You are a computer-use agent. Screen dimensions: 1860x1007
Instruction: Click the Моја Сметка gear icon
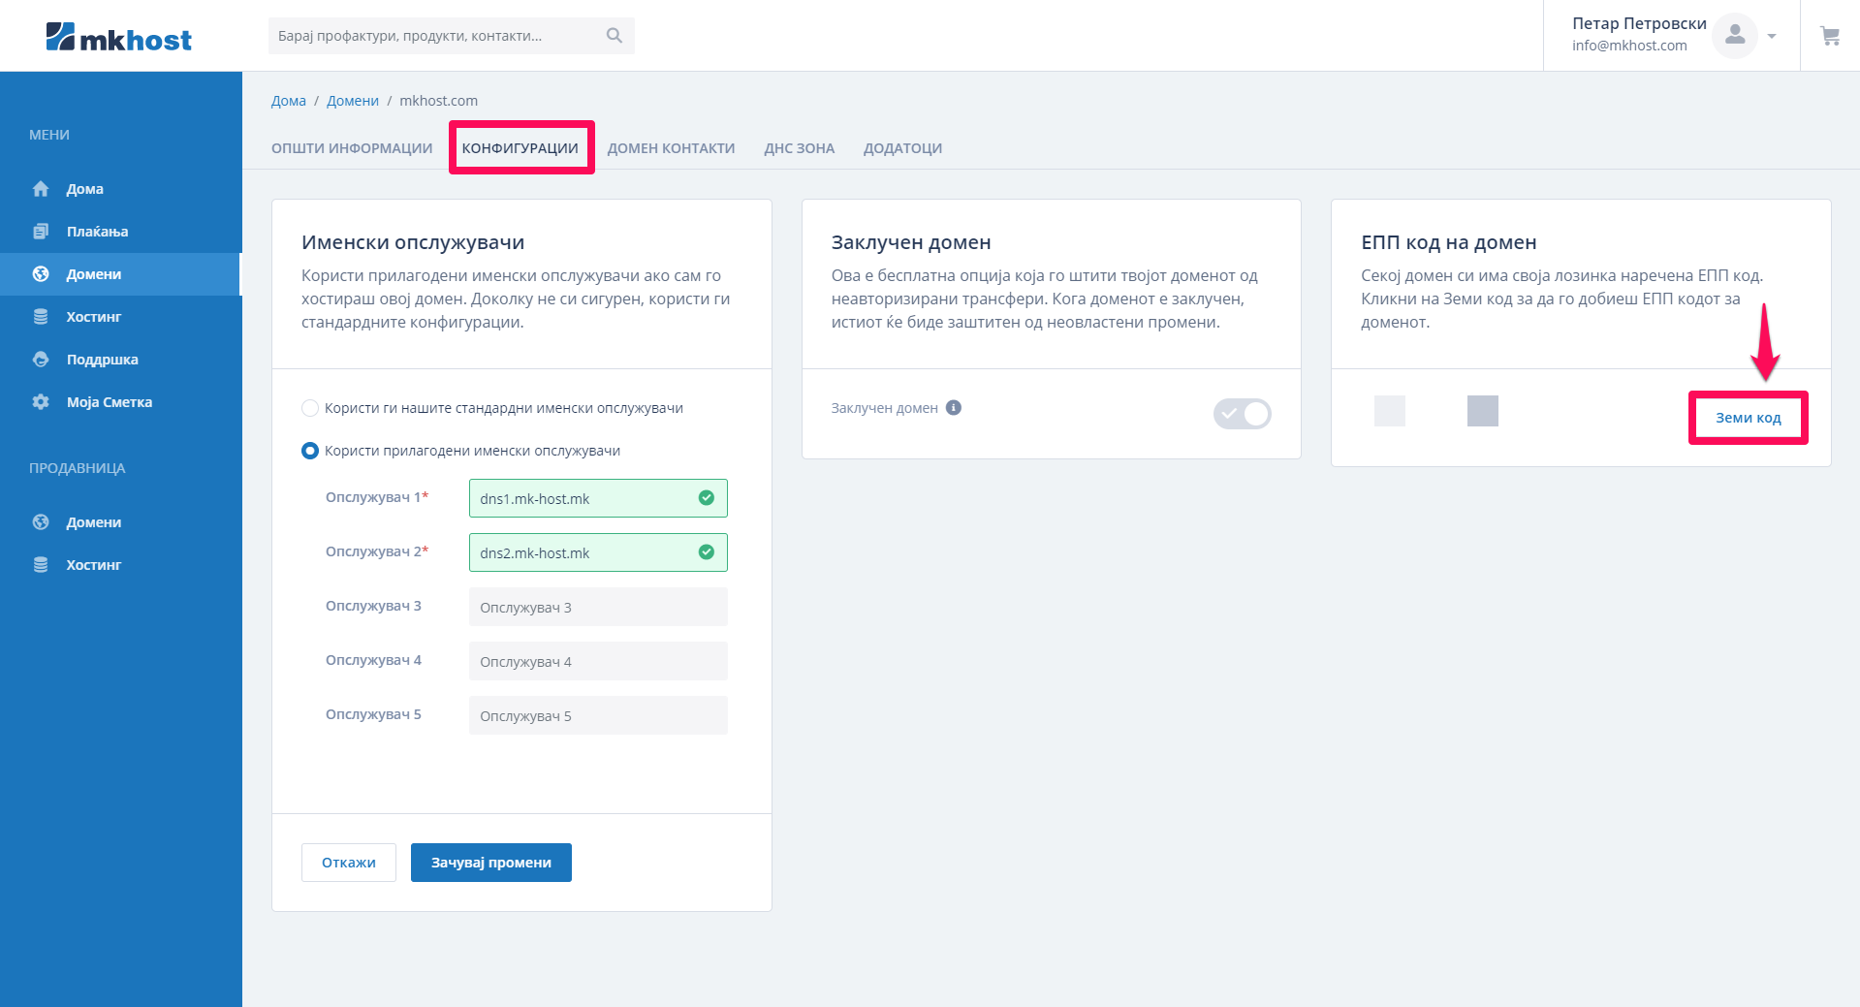coord(41,402)
